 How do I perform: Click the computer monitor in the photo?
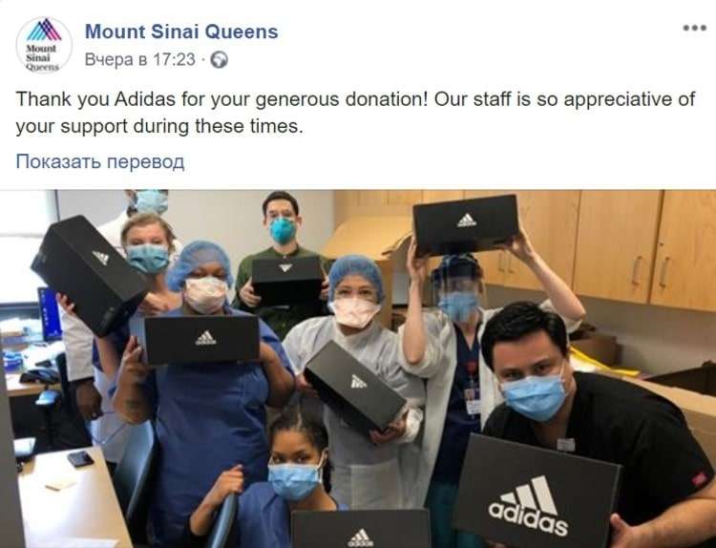pyautogui.click(x=50, y=314)
